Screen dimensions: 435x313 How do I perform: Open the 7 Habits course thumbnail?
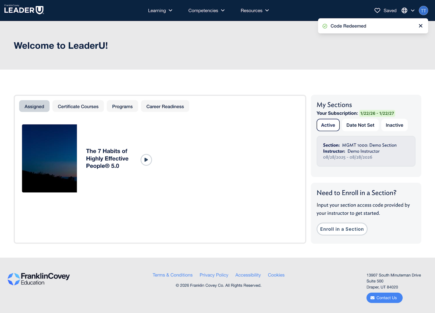coord(49,158)
